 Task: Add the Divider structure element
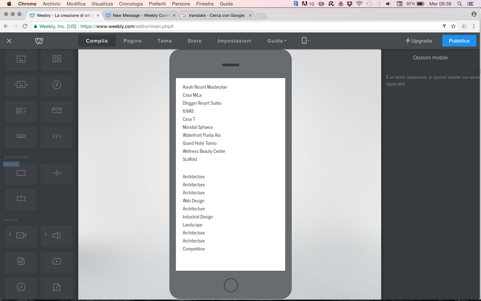(x=57, y=173)
